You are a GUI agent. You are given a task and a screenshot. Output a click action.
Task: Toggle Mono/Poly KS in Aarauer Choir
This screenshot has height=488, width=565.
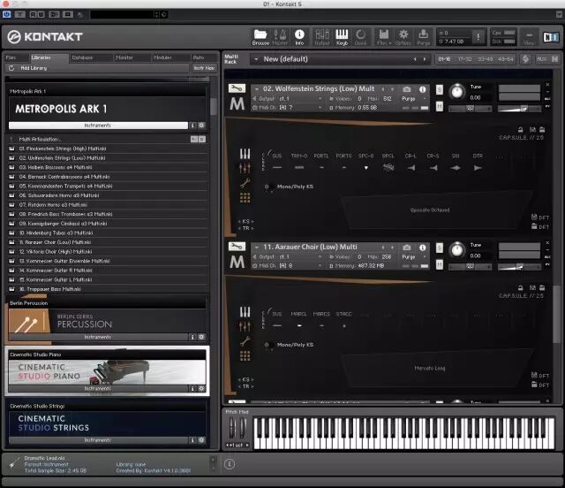click(x=267, y=345)
